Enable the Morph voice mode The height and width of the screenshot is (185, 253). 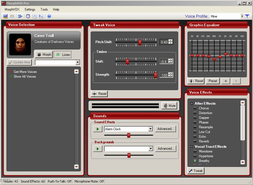[44, 55]
